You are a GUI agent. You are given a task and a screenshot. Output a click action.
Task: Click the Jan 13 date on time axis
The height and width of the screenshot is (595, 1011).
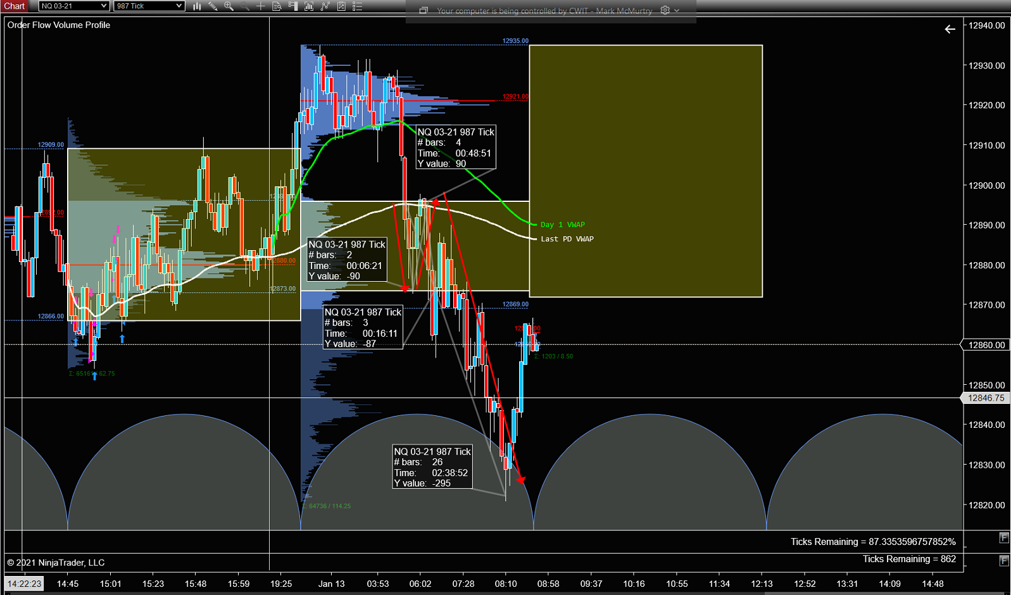click(331, 584)
